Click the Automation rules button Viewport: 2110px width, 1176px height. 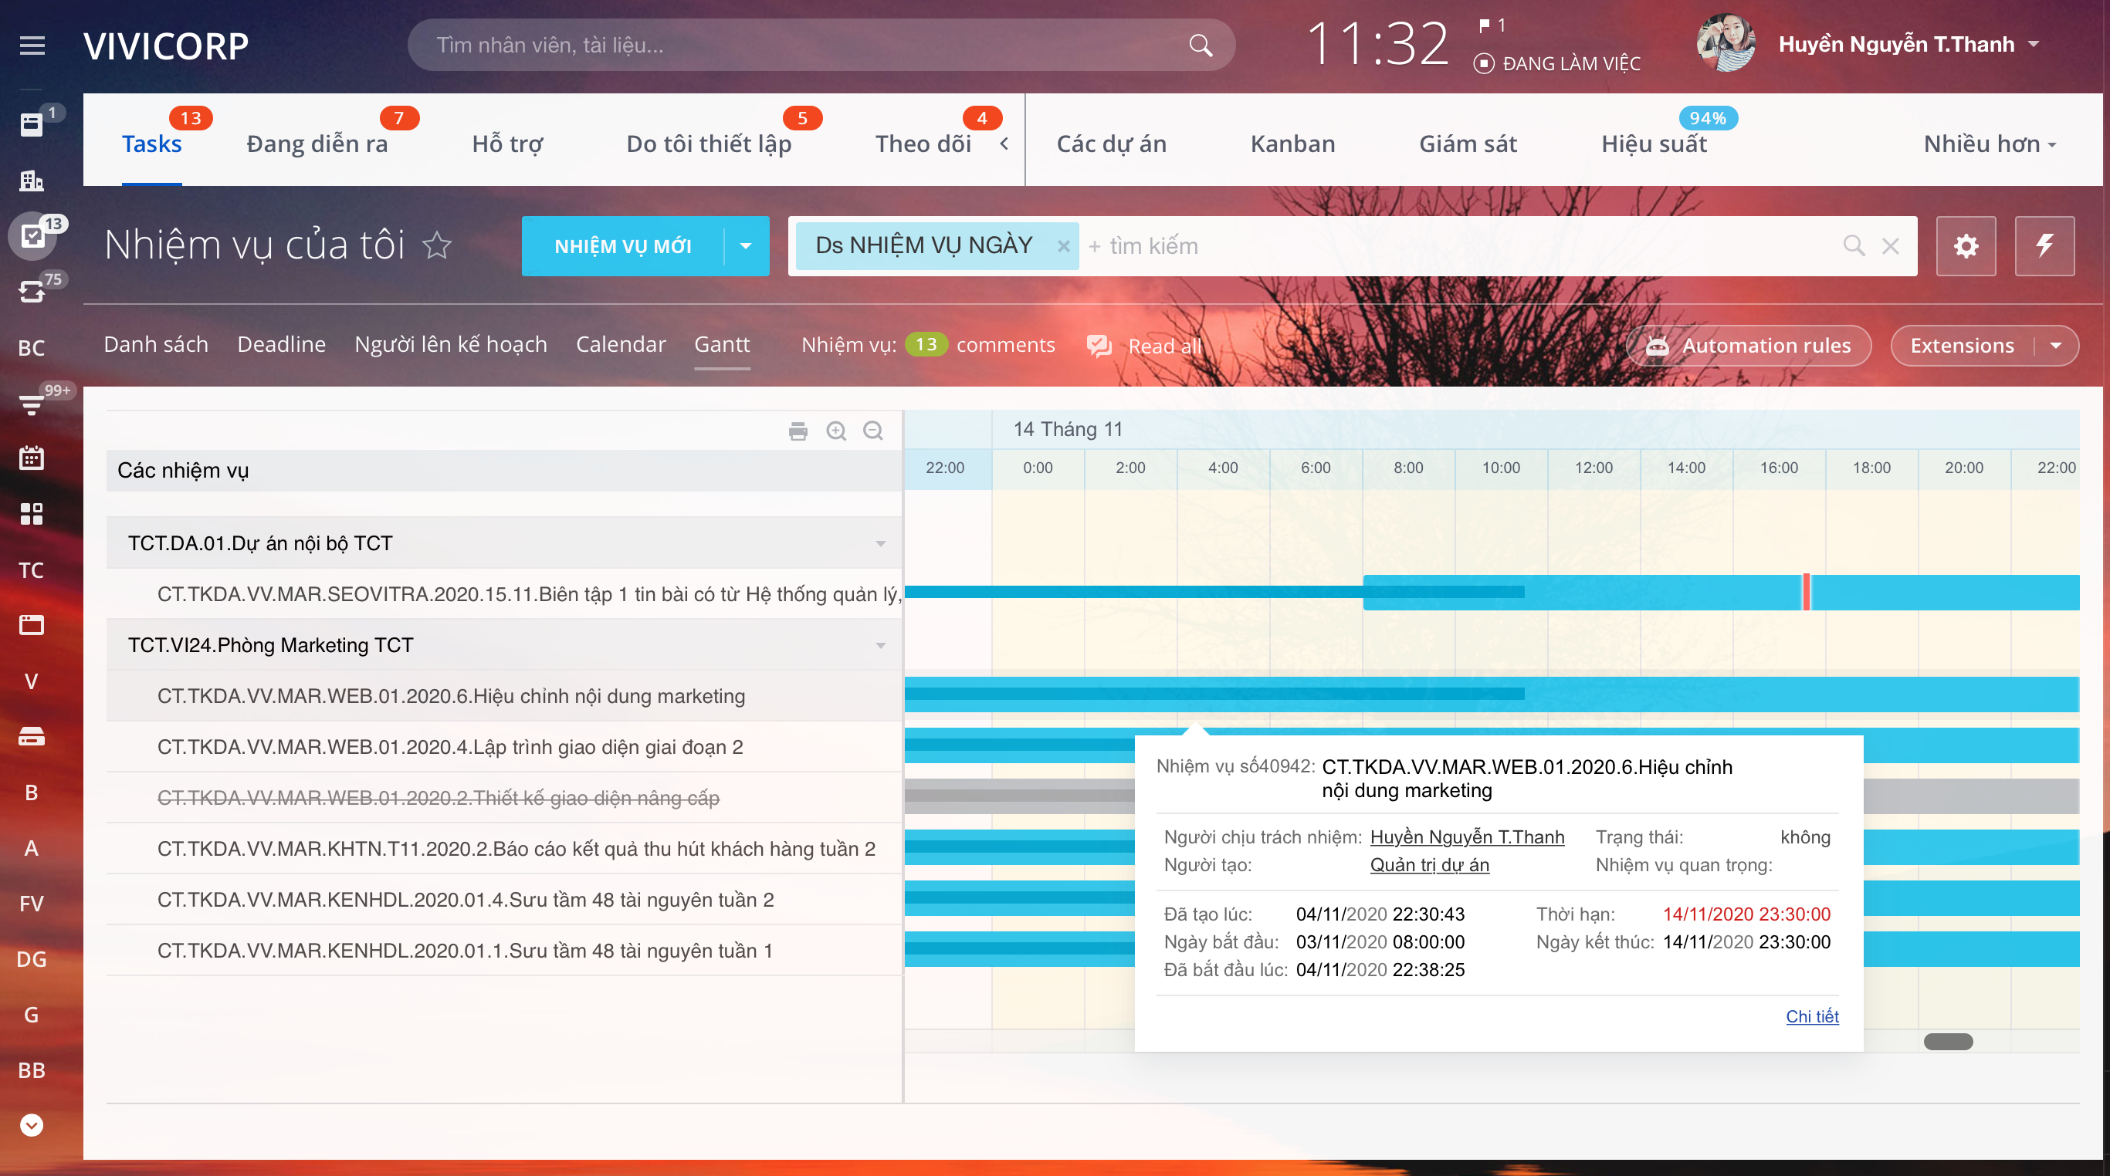click(1749, 346)
